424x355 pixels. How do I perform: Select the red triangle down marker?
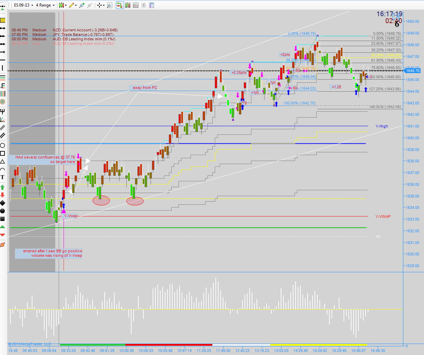pos(3,236)
